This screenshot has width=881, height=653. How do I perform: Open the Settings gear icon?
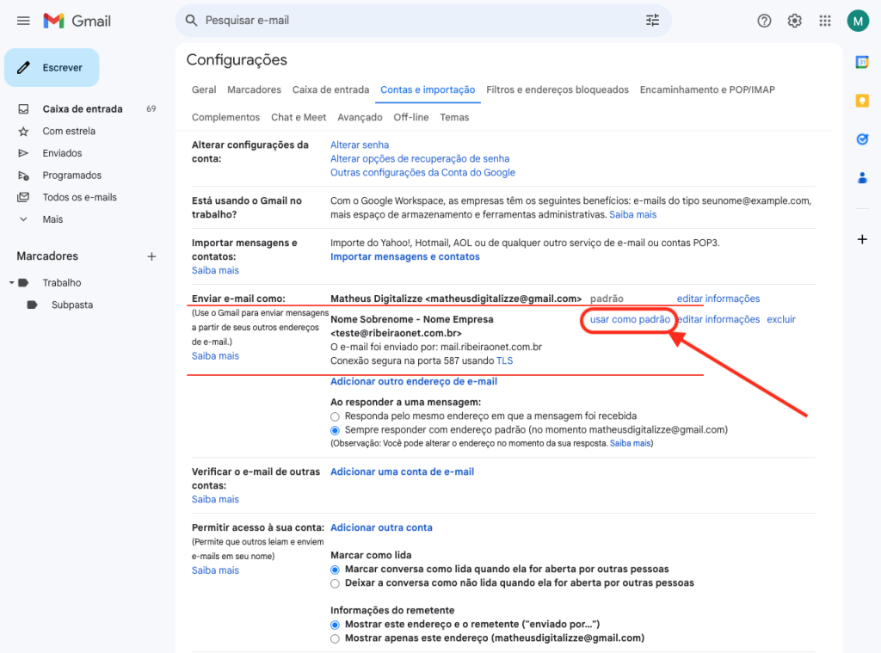pyautogui.click(x=794, y=21)
